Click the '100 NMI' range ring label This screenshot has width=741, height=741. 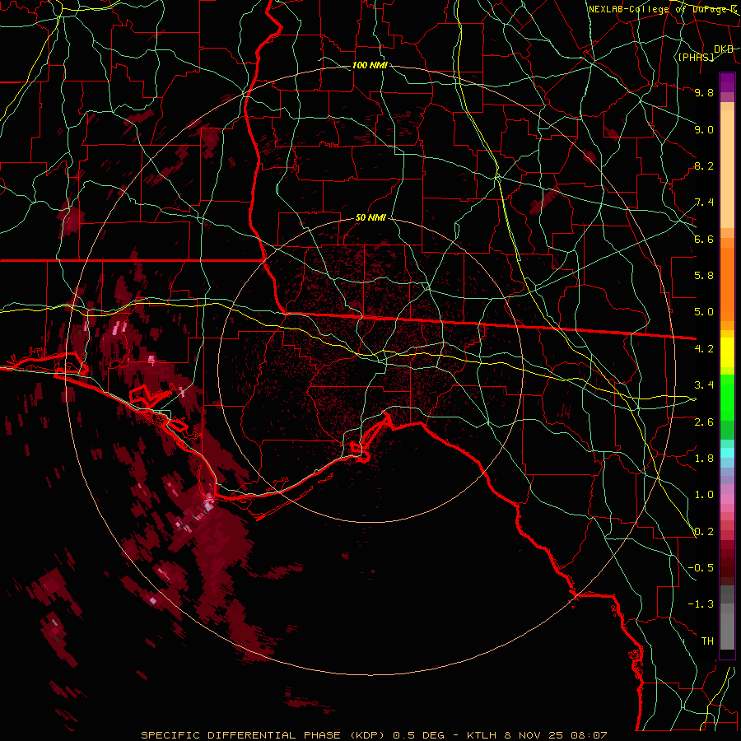point(370,65)
